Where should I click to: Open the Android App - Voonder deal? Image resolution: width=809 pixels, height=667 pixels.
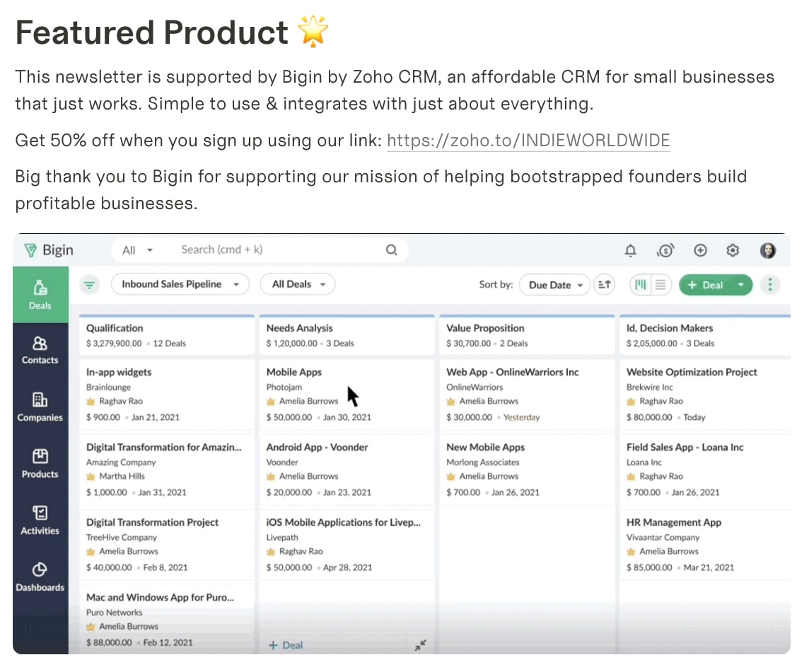347,470
